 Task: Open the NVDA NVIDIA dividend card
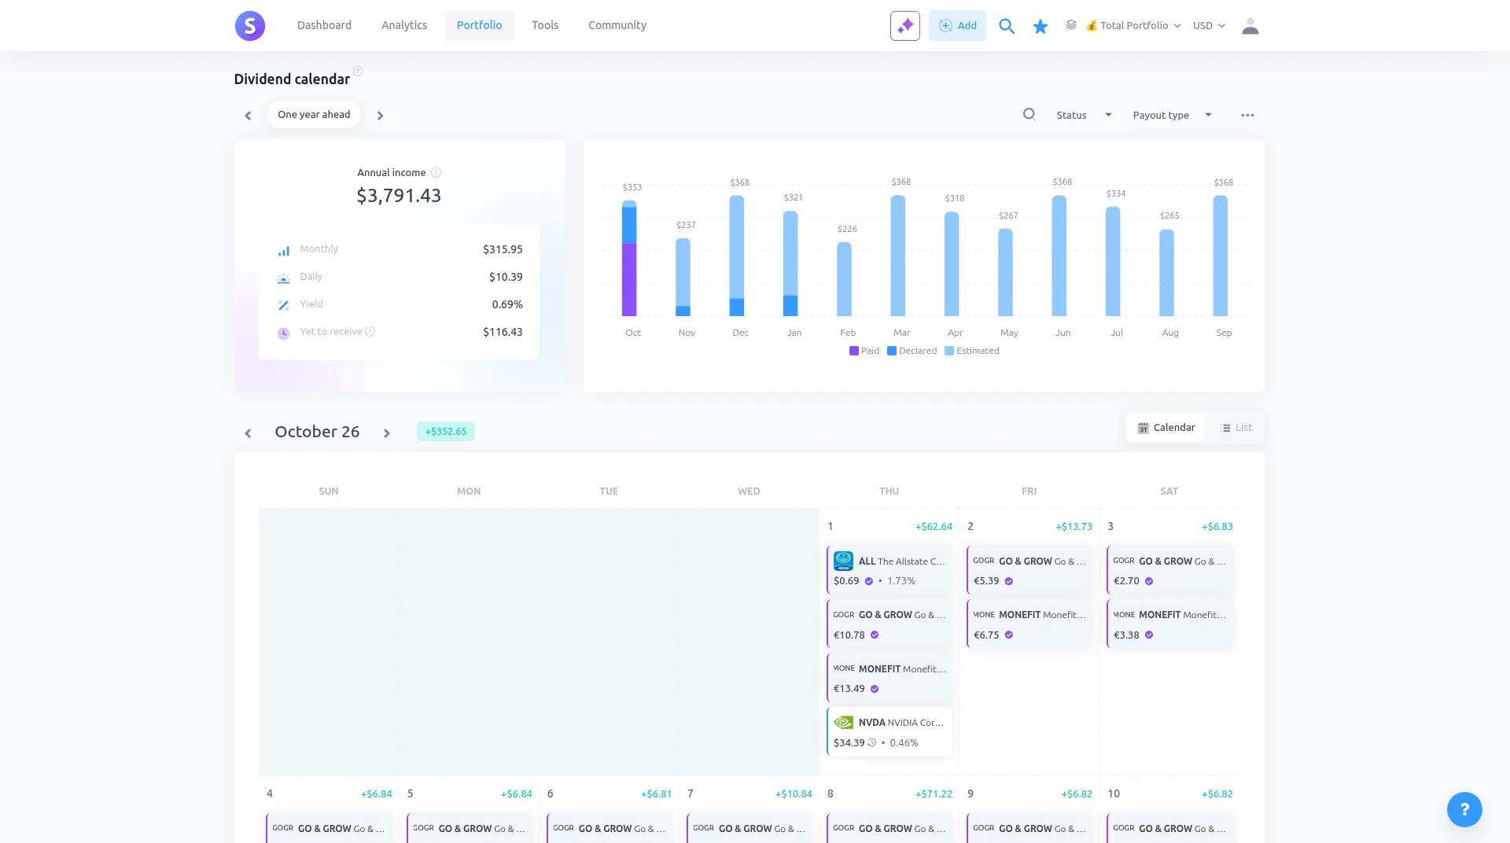click(x=889, y=732)
